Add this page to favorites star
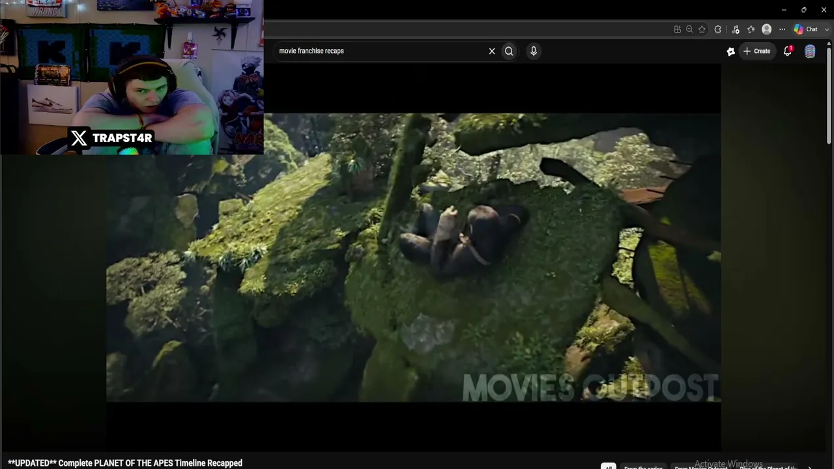The width and height of the screenshot is (834, 469). (x=702, y=29)
